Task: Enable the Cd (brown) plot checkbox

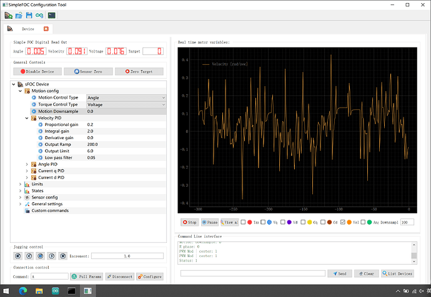Action: (323, 222)
